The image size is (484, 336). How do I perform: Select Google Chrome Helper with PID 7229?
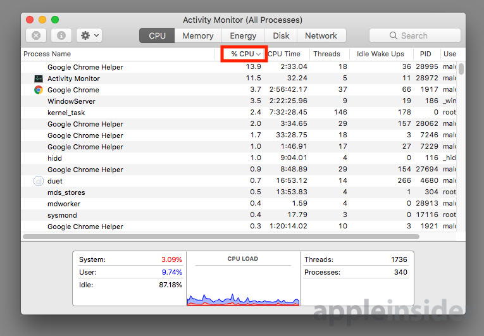239,147
